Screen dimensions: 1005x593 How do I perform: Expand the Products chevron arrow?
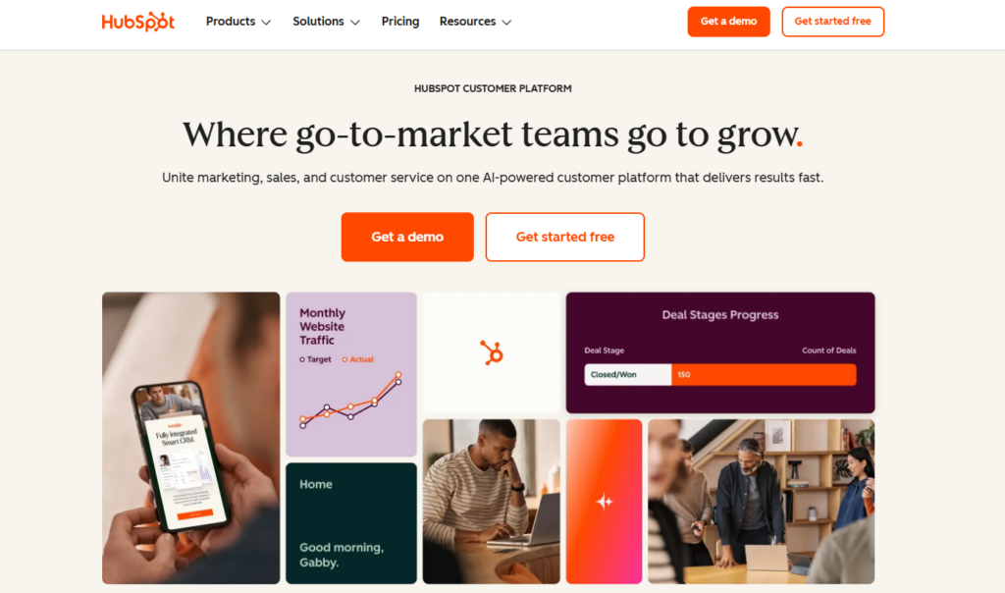(266, 23)
